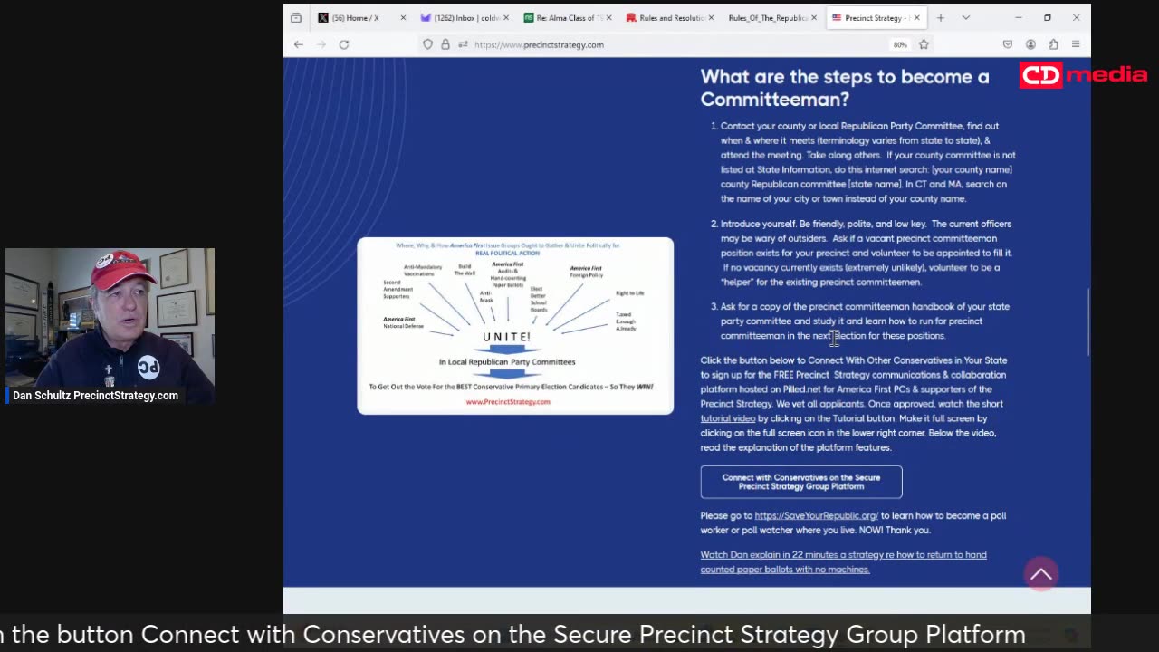Reload the current page
Screen dimensions: 1159x652
coord(344,44)
